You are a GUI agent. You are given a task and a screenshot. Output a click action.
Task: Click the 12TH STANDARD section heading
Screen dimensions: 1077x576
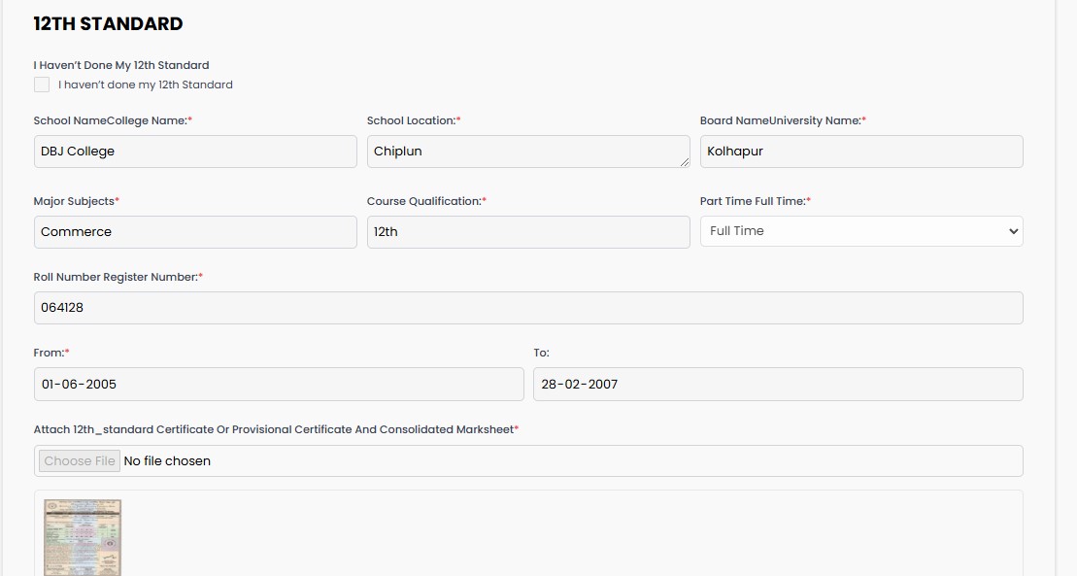[x=108, y=23]
